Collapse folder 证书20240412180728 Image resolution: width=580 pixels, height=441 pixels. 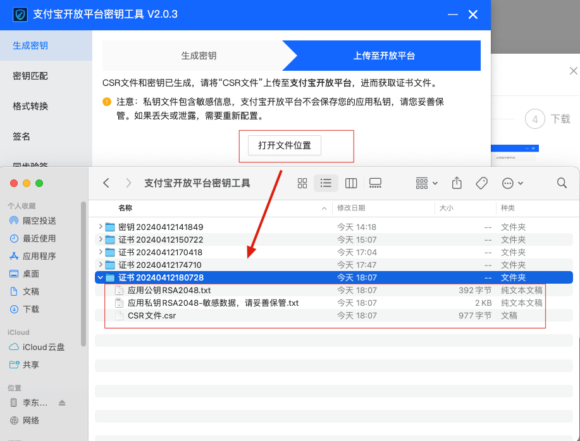click(x=100, y=277)
